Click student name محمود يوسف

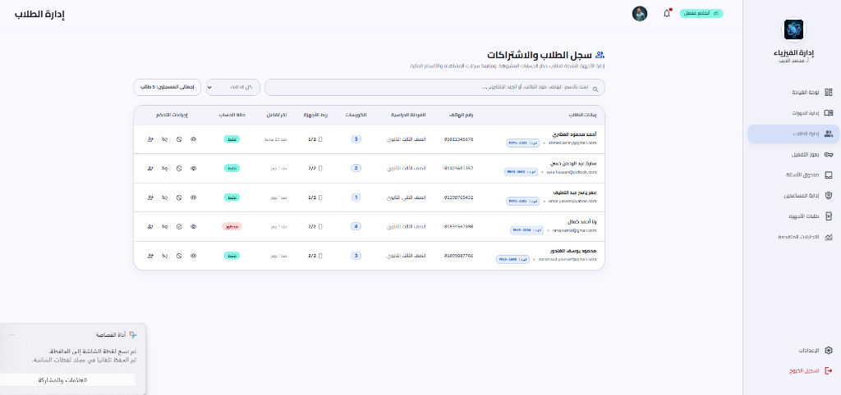[573, 251]
